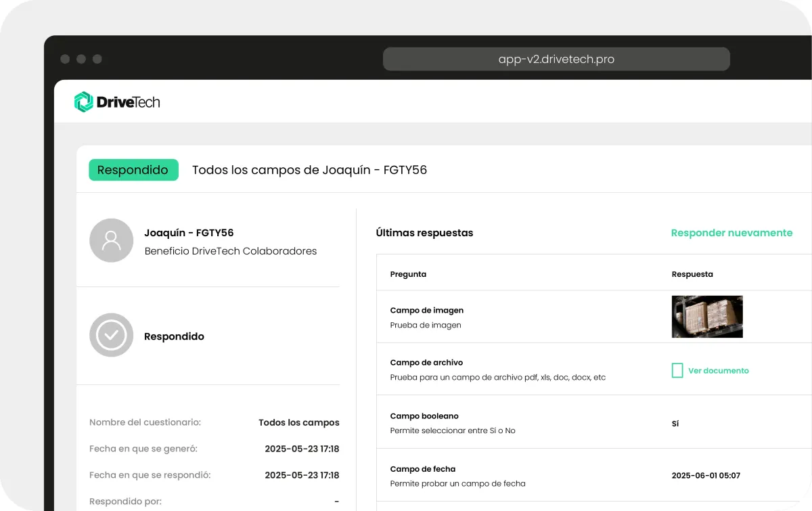Open the warehouse image thumbnail
Screen dimensions: 812x511
coord(707,317)
